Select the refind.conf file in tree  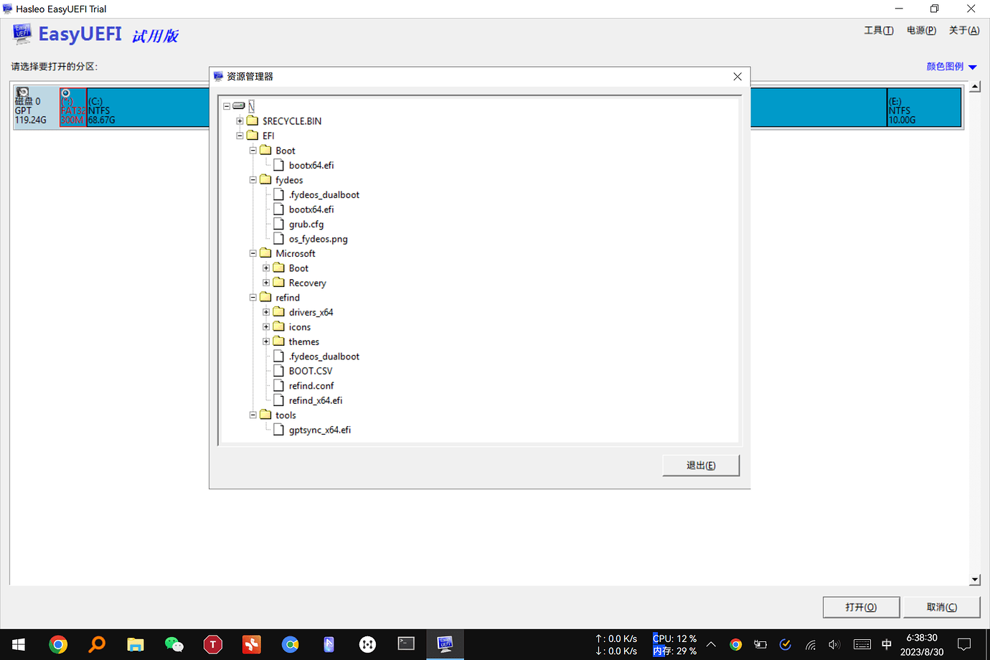tap(311, 386)
